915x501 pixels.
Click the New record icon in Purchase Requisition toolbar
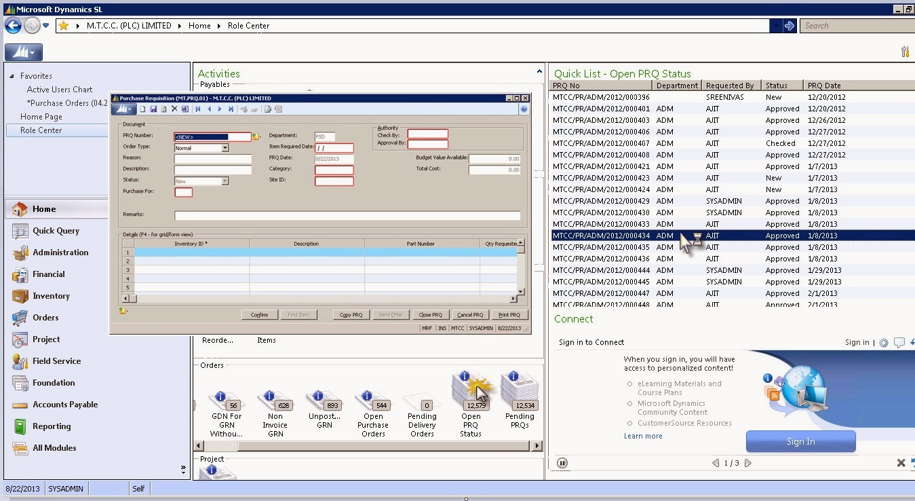click(143, 108)
